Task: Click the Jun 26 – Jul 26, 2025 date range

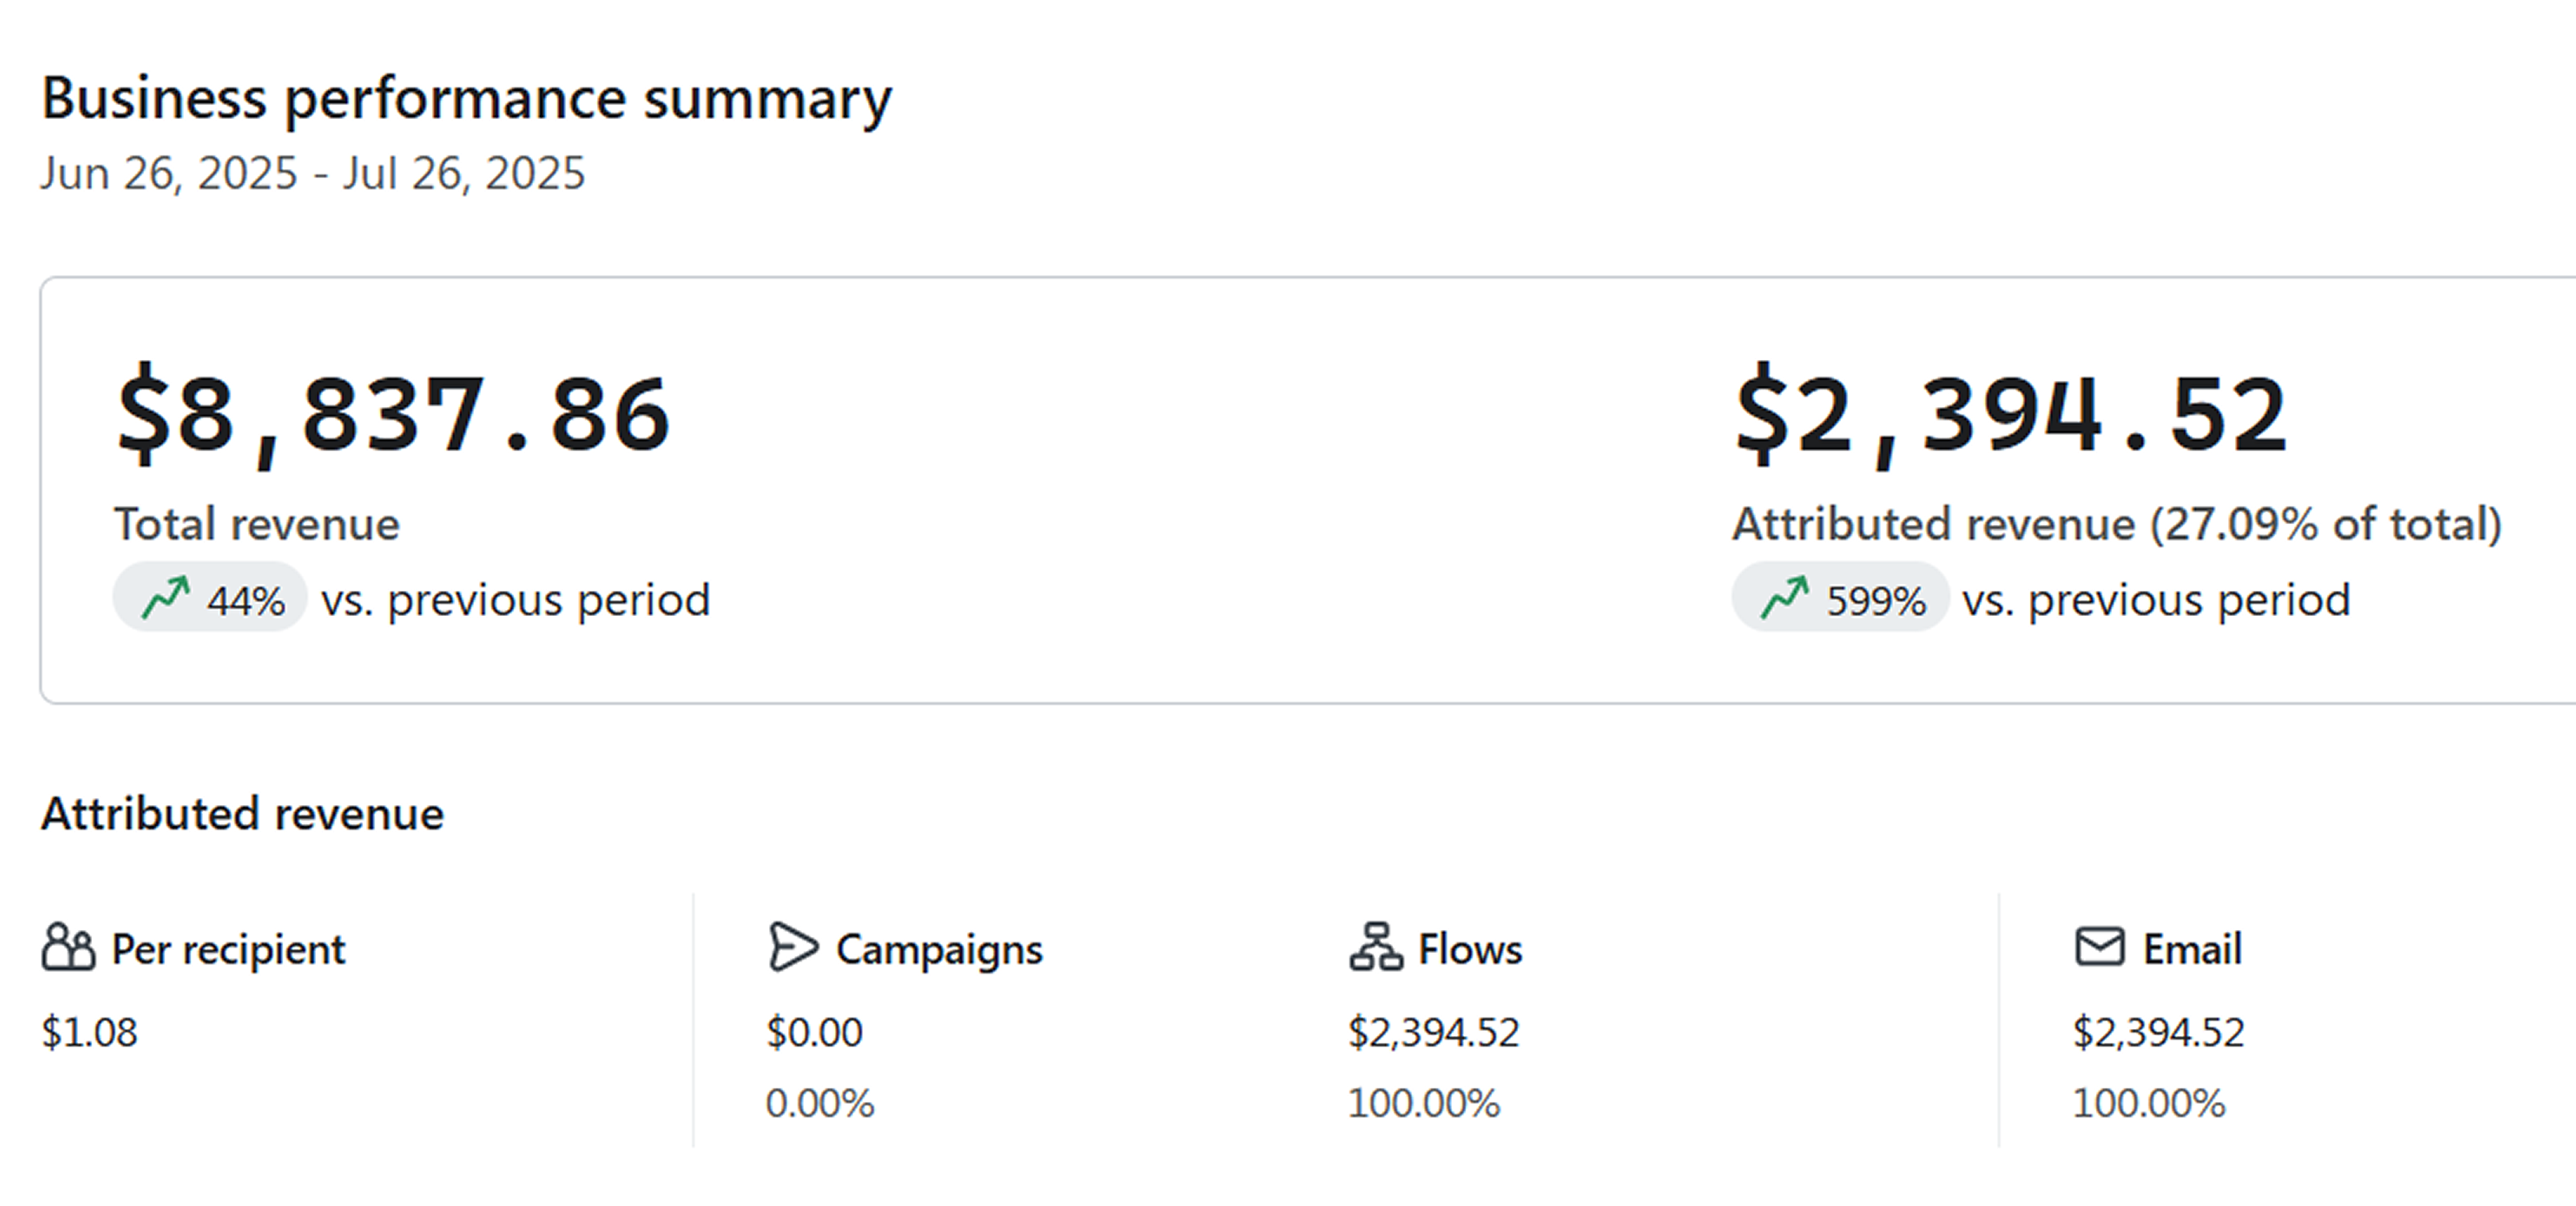Action: [312, 173]
